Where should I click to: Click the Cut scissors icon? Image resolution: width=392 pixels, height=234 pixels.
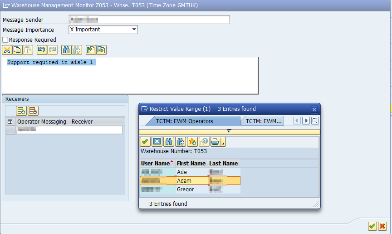click(x=7, y=50)
